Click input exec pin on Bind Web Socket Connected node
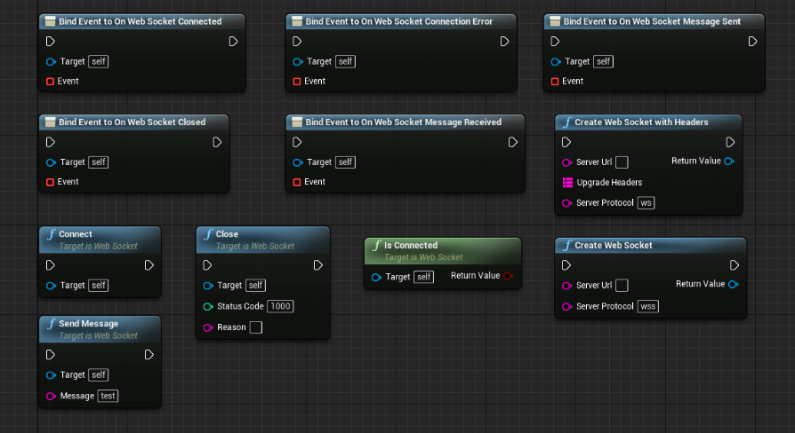The image size is (795, 433). tap(50, 42)
